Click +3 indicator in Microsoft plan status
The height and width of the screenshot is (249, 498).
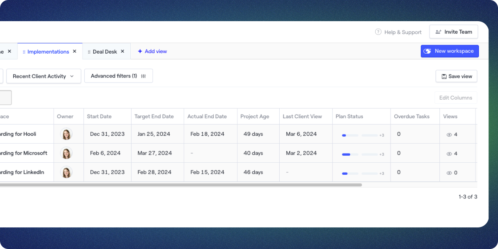[x=382, y=154]
